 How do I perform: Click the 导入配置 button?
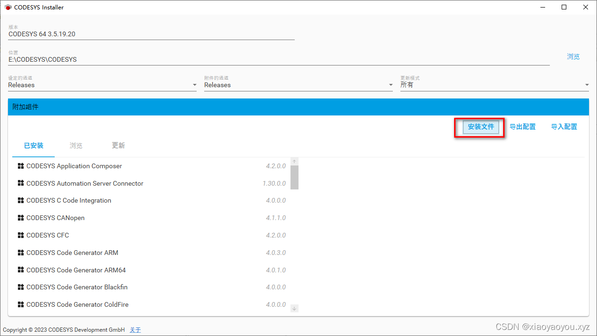(x=564, y=127)
